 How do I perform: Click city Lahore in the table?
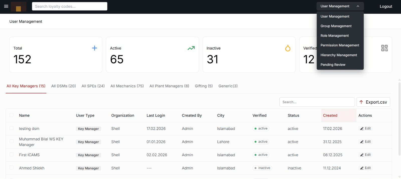tap(223, 142)
